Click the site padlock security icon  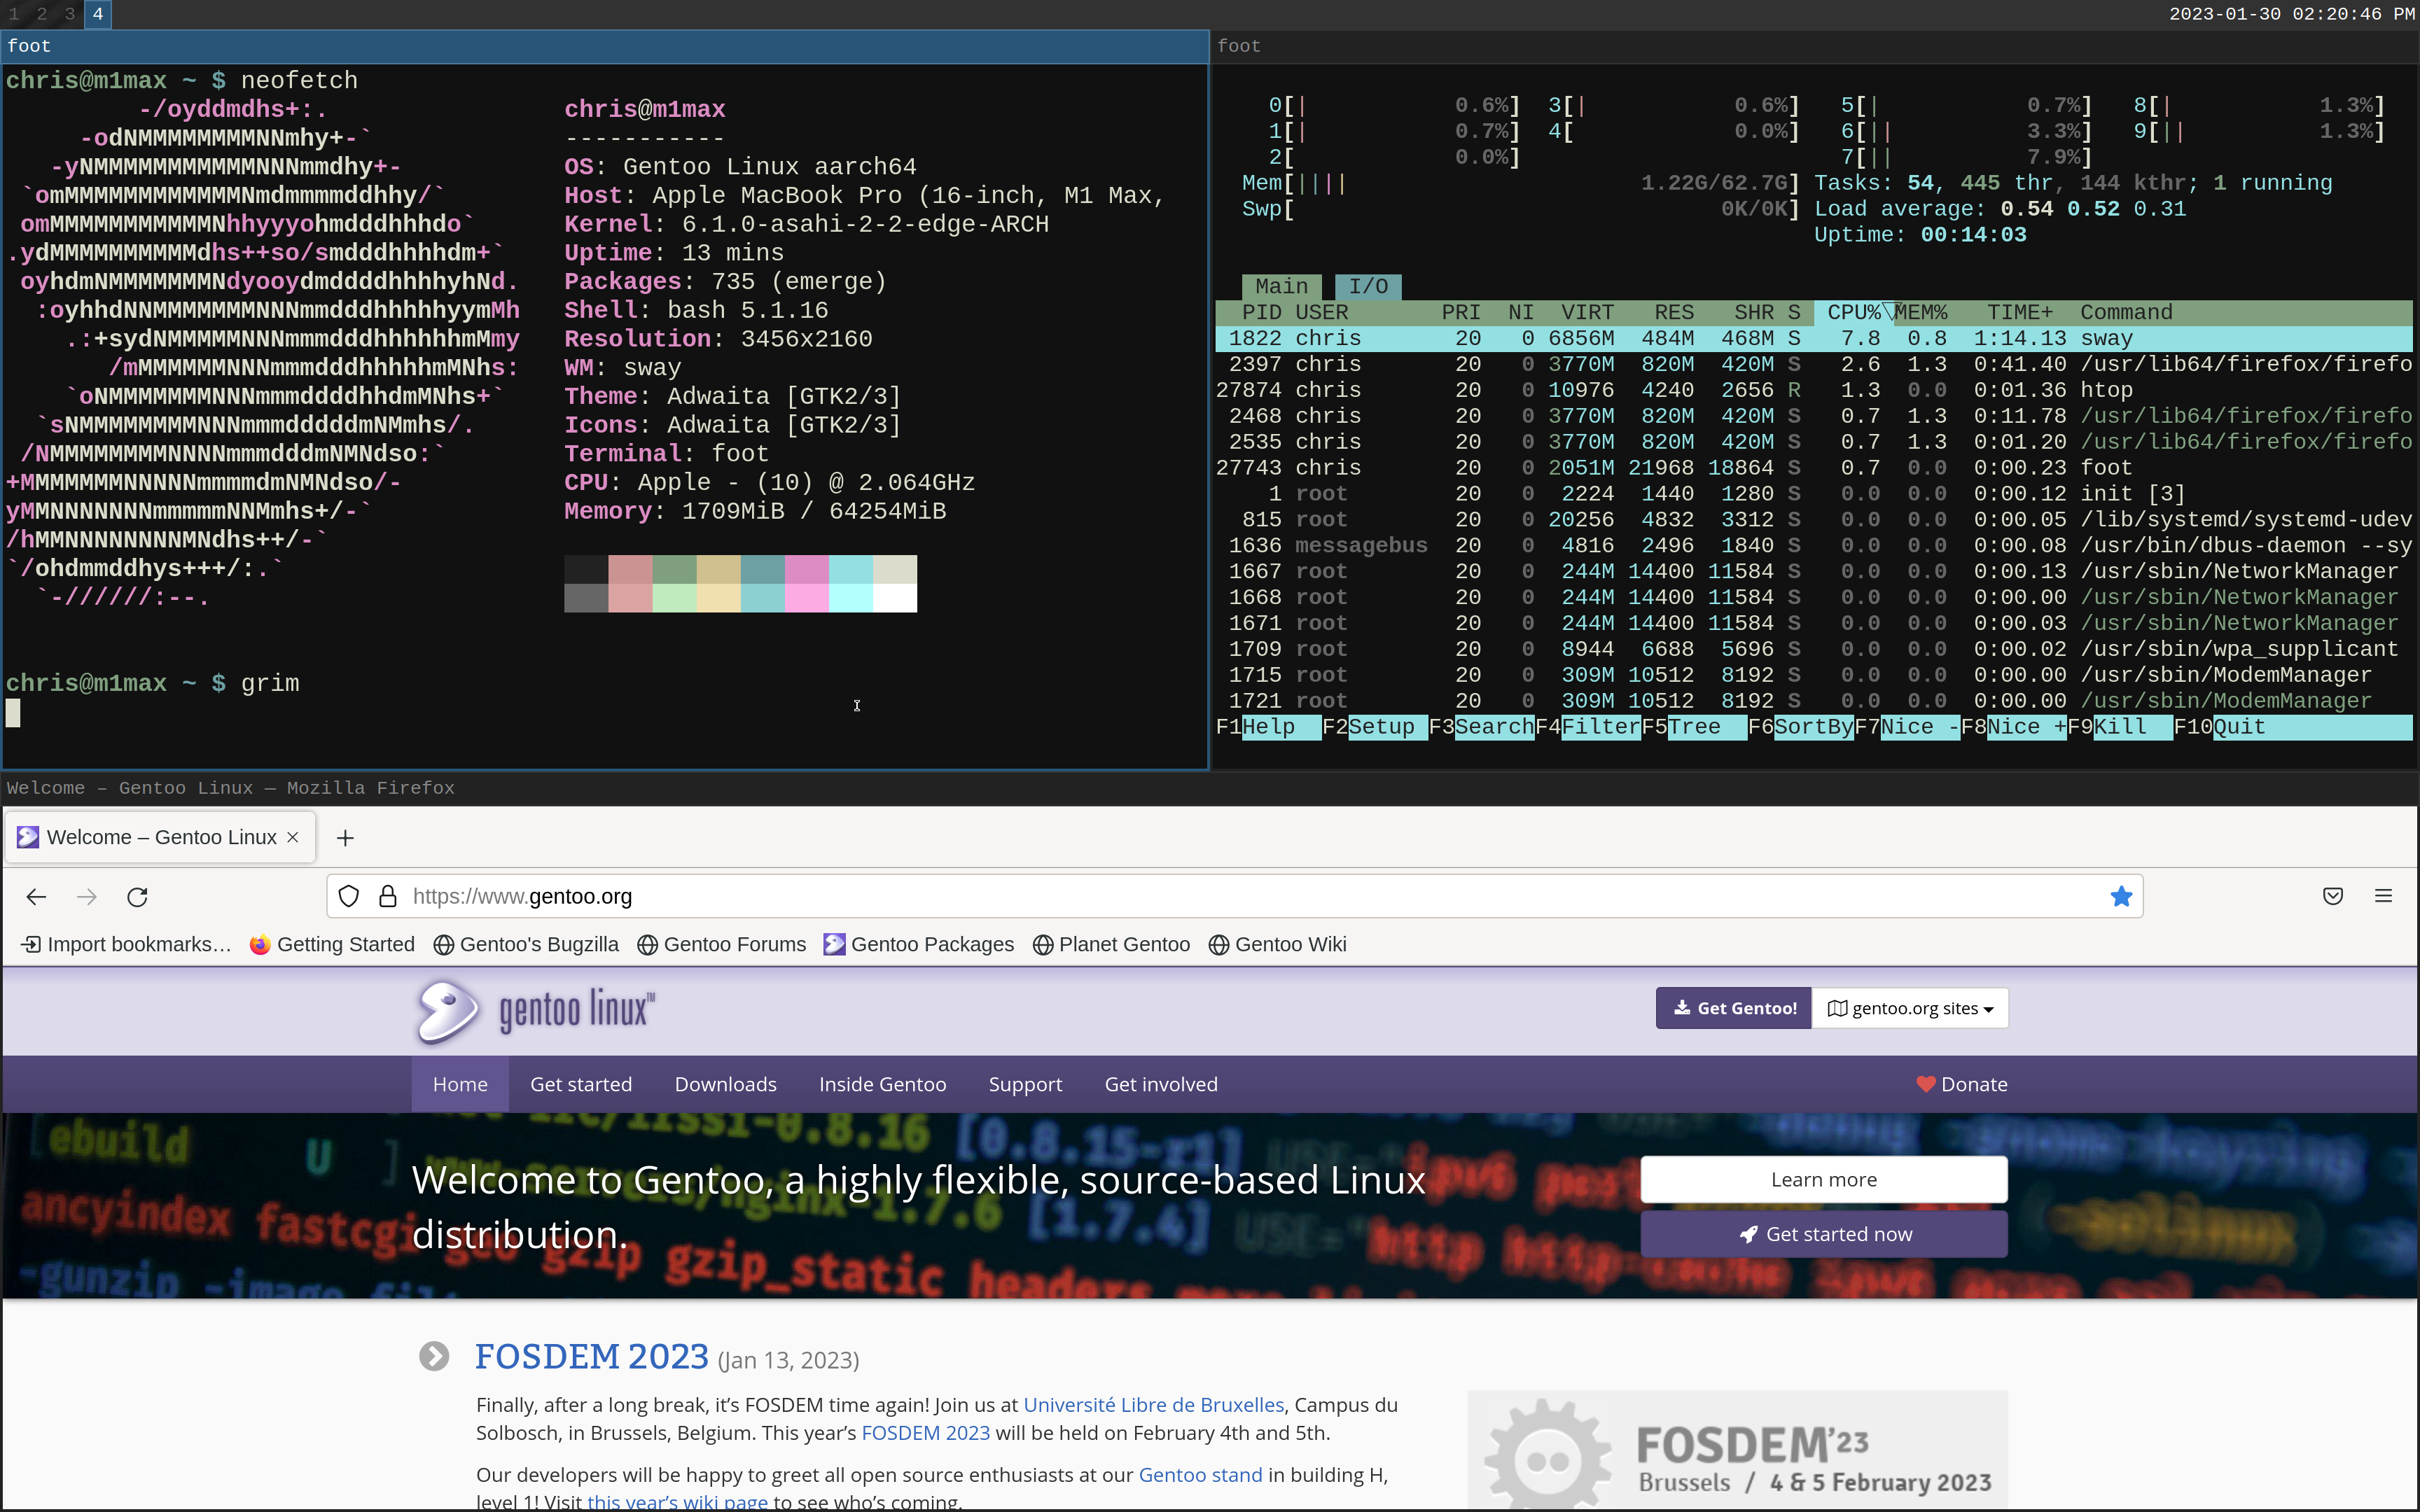pos(388,897)
